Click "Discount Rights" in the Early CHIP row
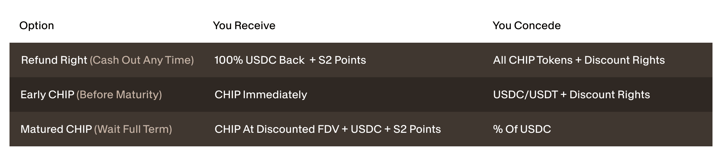722x166 pixels. (609, 95)
